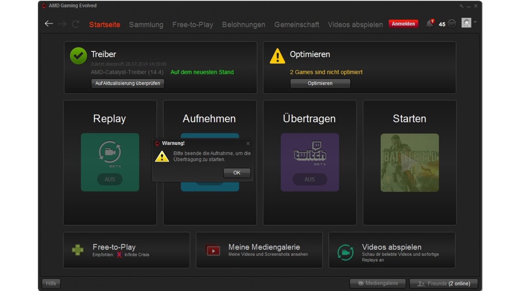
Task: Open the Sammlung tab
Action: pos(146,24)
